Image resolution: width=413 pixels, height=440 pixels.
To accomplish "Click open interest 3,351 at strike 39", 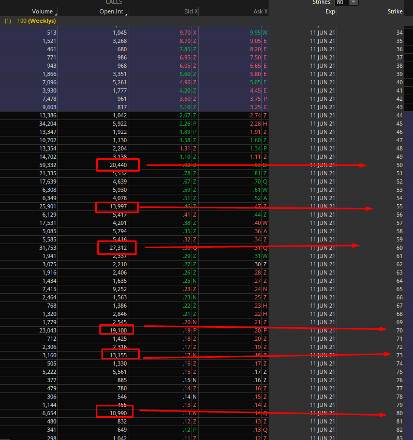I will click(x=120, y=74).
